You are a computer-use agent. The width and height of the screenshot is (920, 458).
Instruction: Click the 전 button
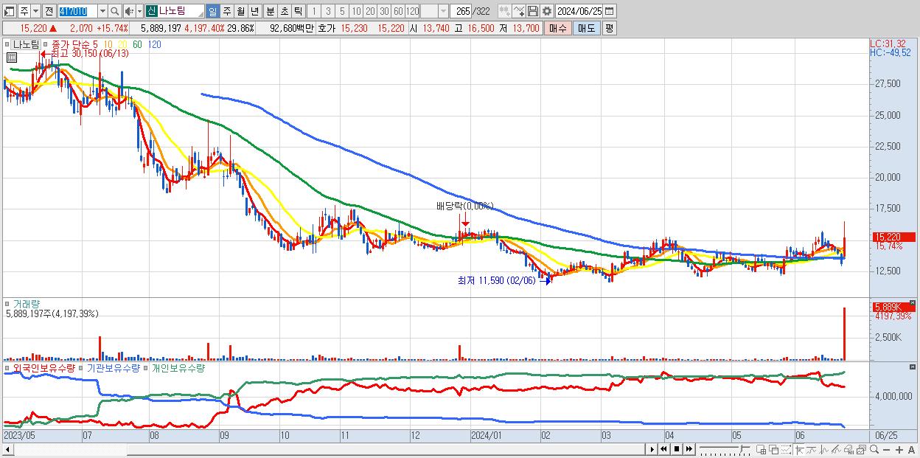click(49, 11)
